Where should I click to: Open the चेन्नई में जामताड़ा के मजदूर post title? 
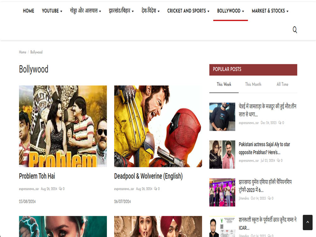pos(267,110)
